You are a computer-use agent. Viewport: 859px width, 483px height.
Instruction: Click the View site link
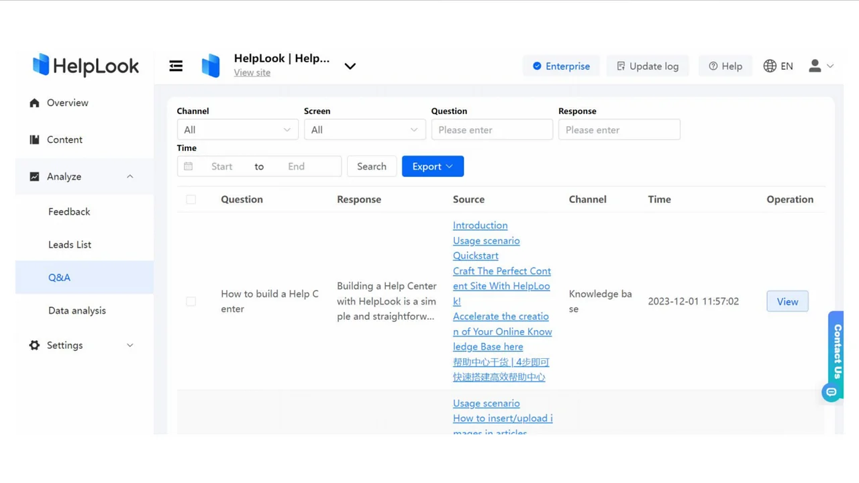[x=252, y=72]
